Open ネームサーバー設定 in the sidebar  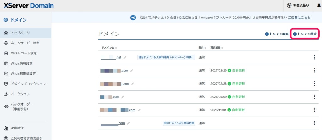point(25,43)
